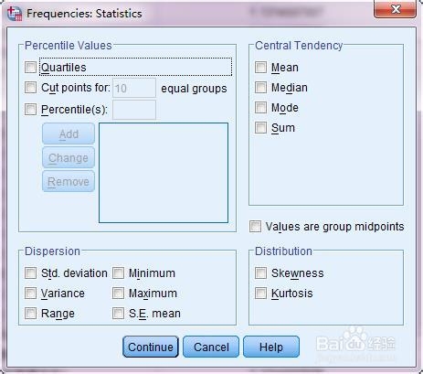
Task: Click the Continue button
Action: tap(151, 347)
